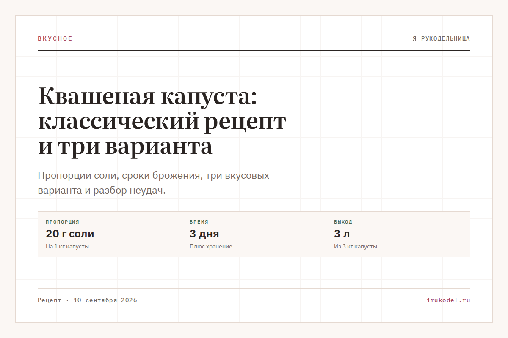Select the value 20 г соли
The width and height of the screenshot is (508, 338).
[70, 234]
